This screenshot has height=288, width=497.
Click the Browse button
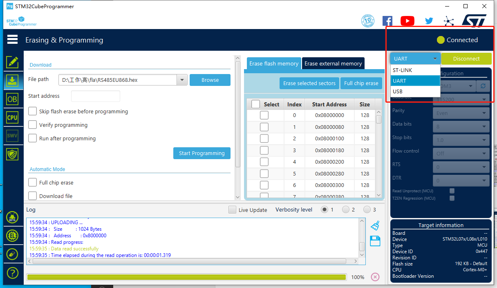pyautogui.click(x=210, y=80)
